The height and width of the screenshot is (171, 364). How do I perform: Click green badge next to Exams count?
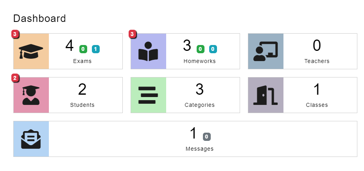click(x=83, y=49)
